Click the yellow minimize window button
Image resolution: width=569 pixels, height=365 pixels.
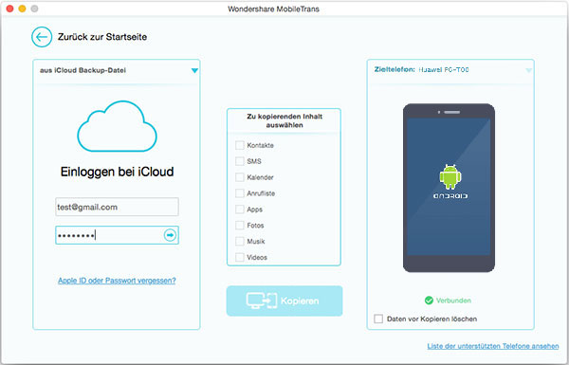22,9
